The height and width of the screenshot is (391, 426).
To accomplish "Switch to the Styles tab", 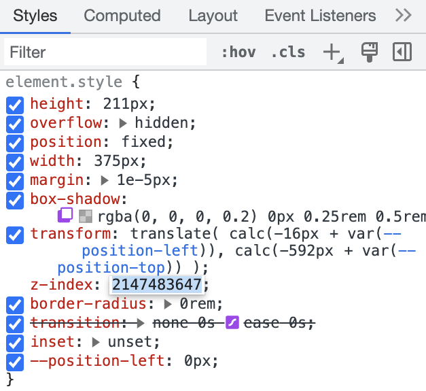I will coord(35,16).
